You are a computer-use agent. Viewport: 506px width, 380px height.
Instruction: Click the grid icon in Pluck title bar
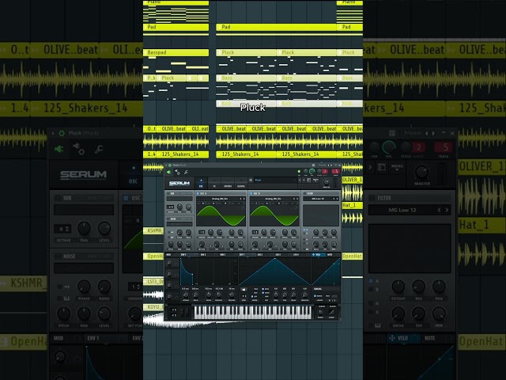(313, 165)
